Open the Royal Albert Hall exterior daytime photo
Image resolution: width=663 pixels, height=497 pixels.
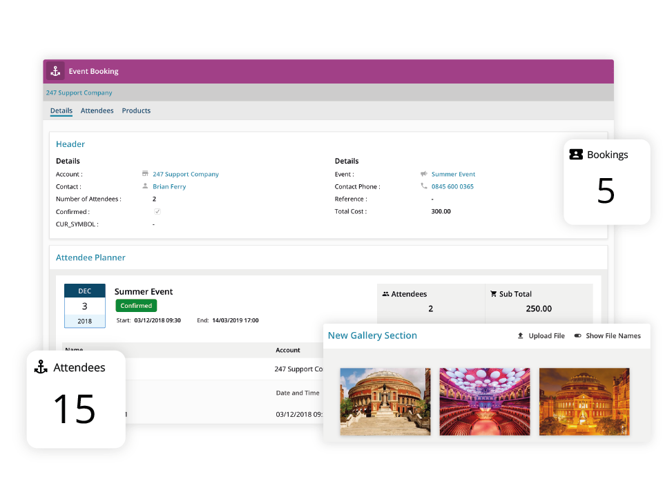click(385, 402)
